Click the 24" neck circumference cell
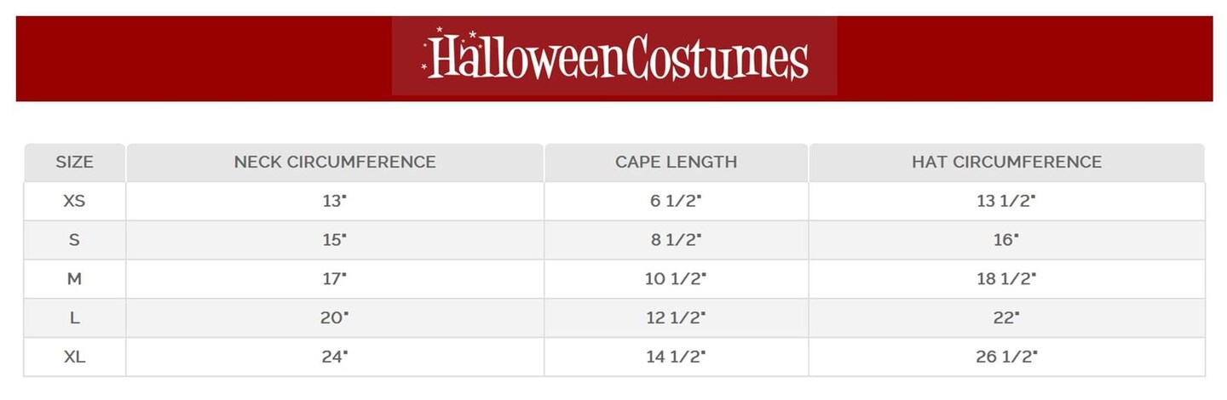The width and height of the screenshot is (1227, 400). click(335, 357)
